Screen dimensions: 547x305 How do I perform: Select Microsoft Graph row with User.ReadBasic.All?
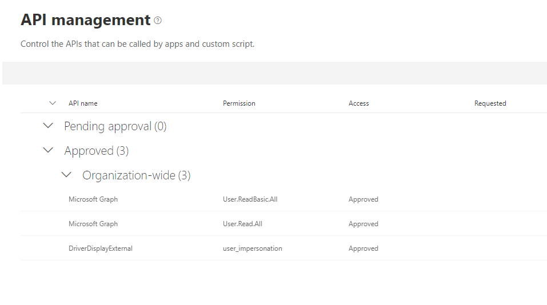(x=284, y=199)
